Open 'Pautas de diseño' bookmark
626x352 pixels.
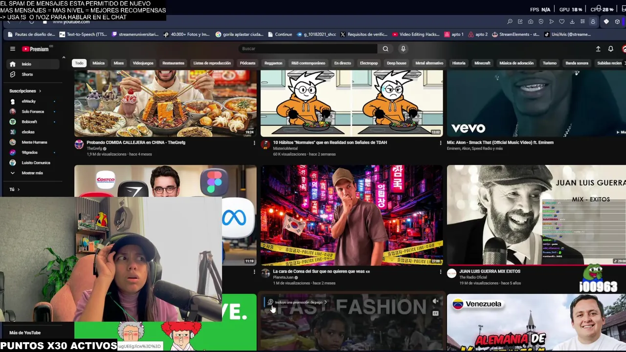click(31, 35)
